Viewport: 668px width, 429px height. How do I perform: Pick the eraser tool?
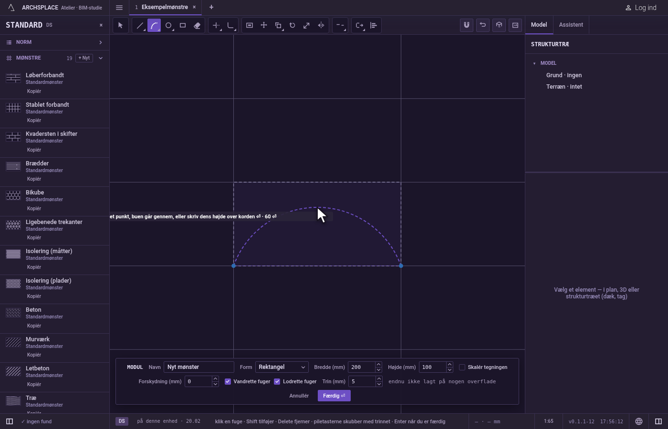tap(197, 25)
